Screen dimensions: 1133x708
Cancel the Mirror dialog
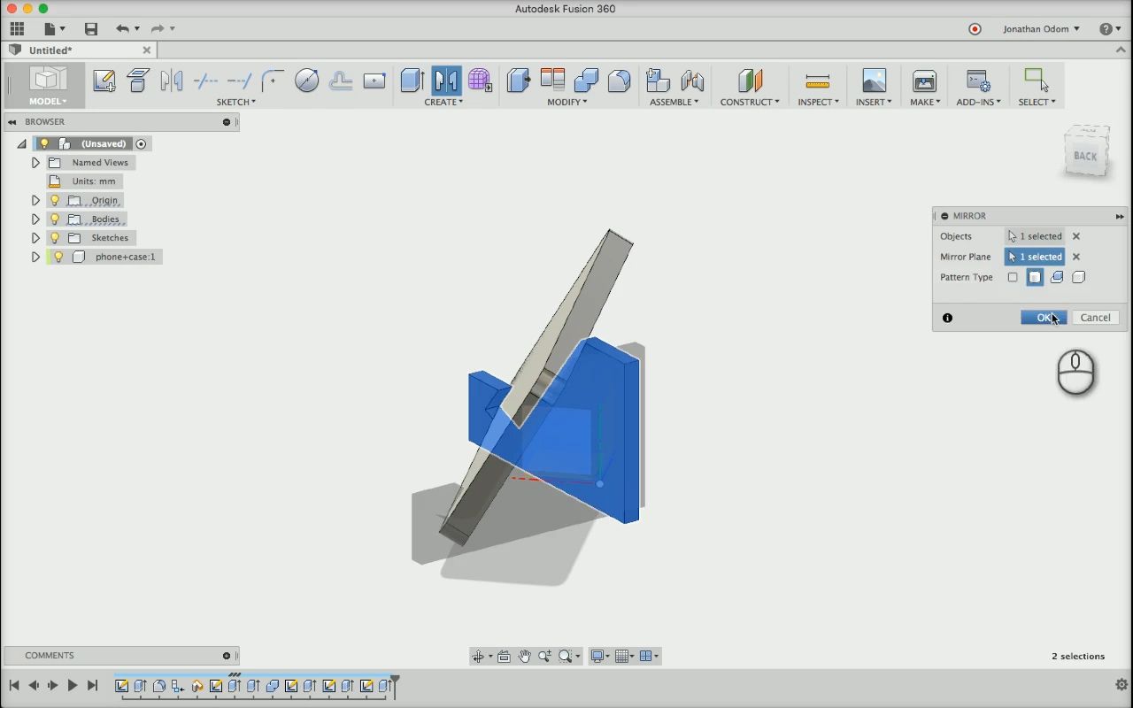[x=1095, y=318]
